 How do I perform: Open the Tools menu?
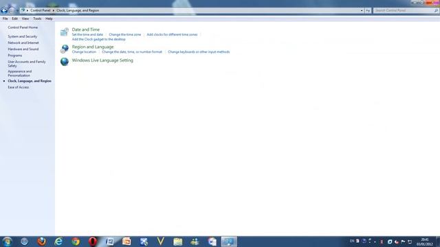click(x=37, y=19)
